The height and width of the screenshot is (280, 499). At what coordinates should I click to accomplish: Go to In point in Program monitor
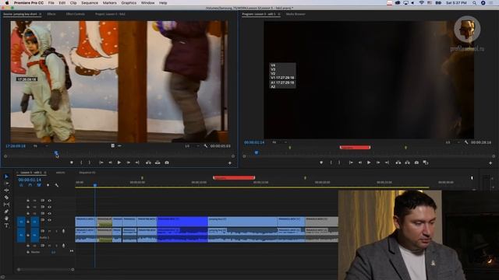pyautogui.click(x=351, y=163)
